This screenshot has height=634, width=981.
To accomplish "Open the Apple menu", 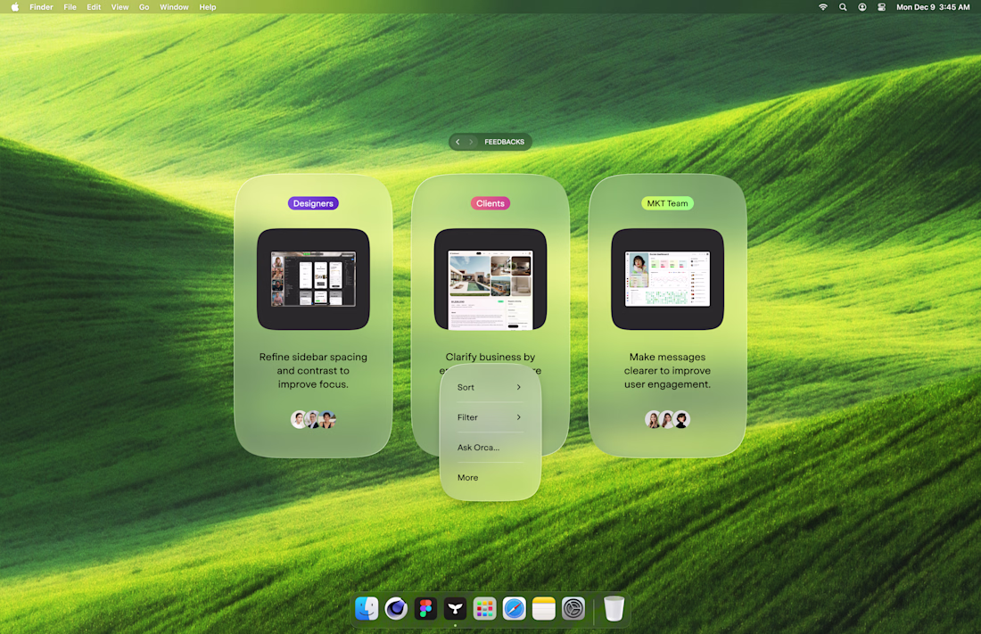I will tap(14, 7).
